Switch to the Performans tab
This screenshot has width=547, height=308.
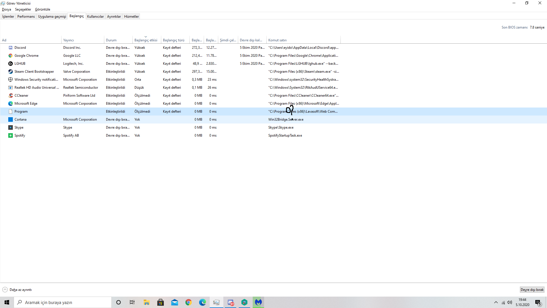coord(26,17)
